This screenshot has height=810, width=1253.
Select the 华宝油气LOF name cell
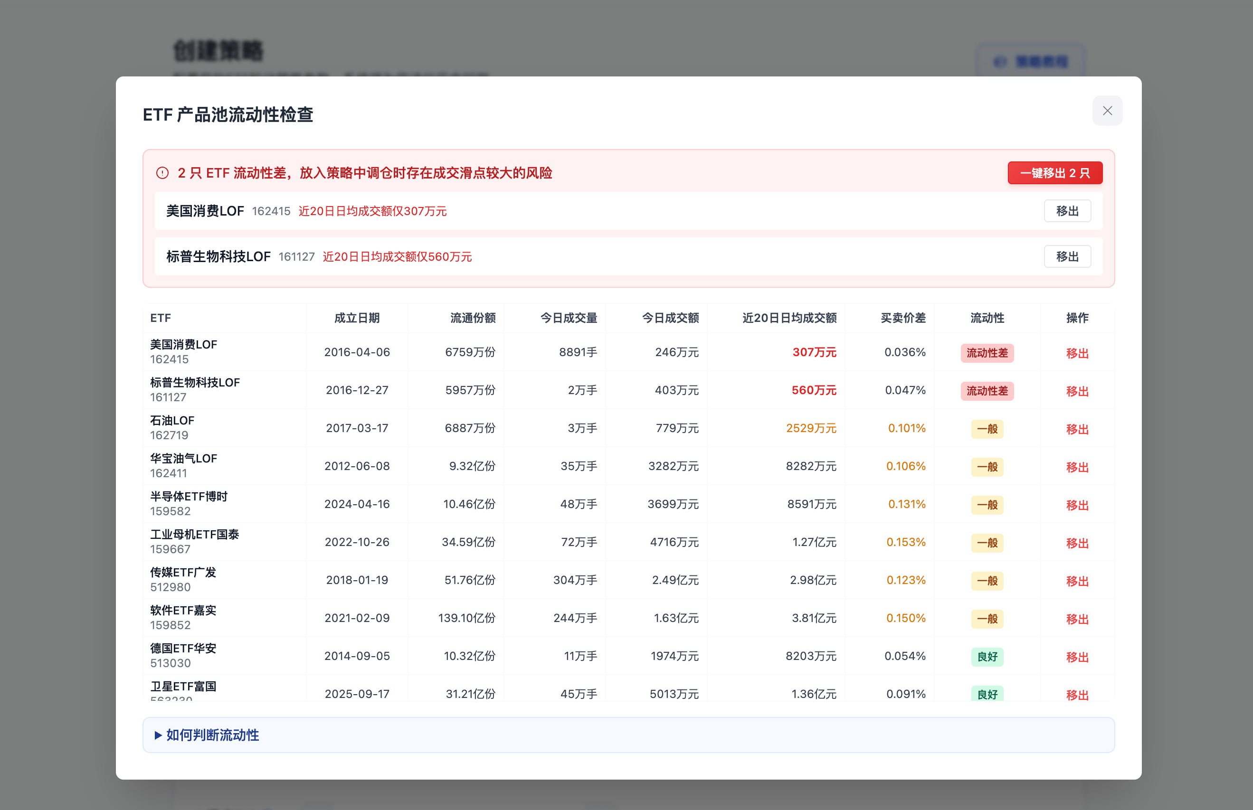[x=225, y=465]
